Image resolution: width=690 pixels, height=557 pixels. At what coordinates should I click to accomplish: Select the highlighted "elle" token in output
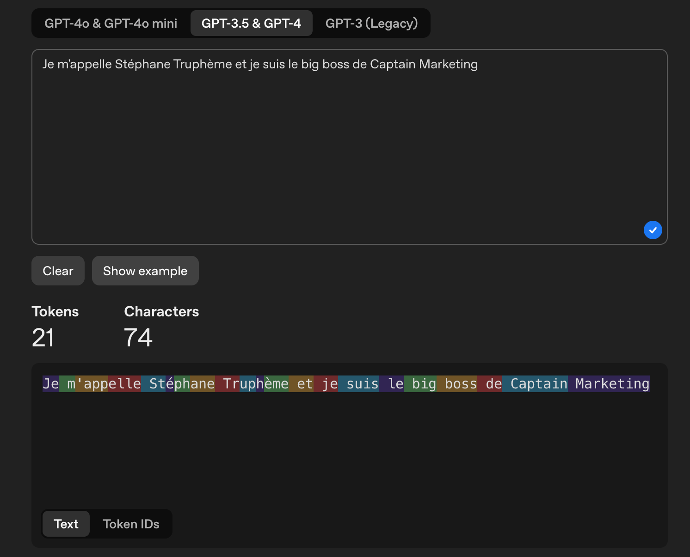tap(124, 384)
